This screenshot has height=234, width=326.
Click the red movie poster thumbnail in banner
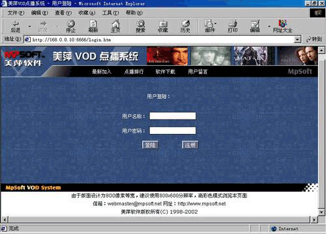click(167, 56)
